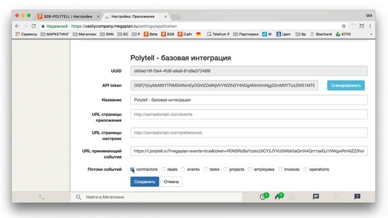Click the API token field

tap(224, 85)
